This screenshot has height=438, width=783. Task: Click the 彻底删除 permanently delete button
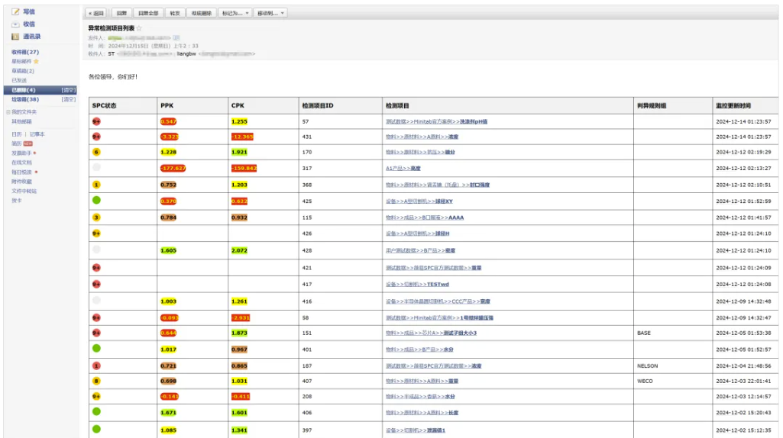[202, 13]
